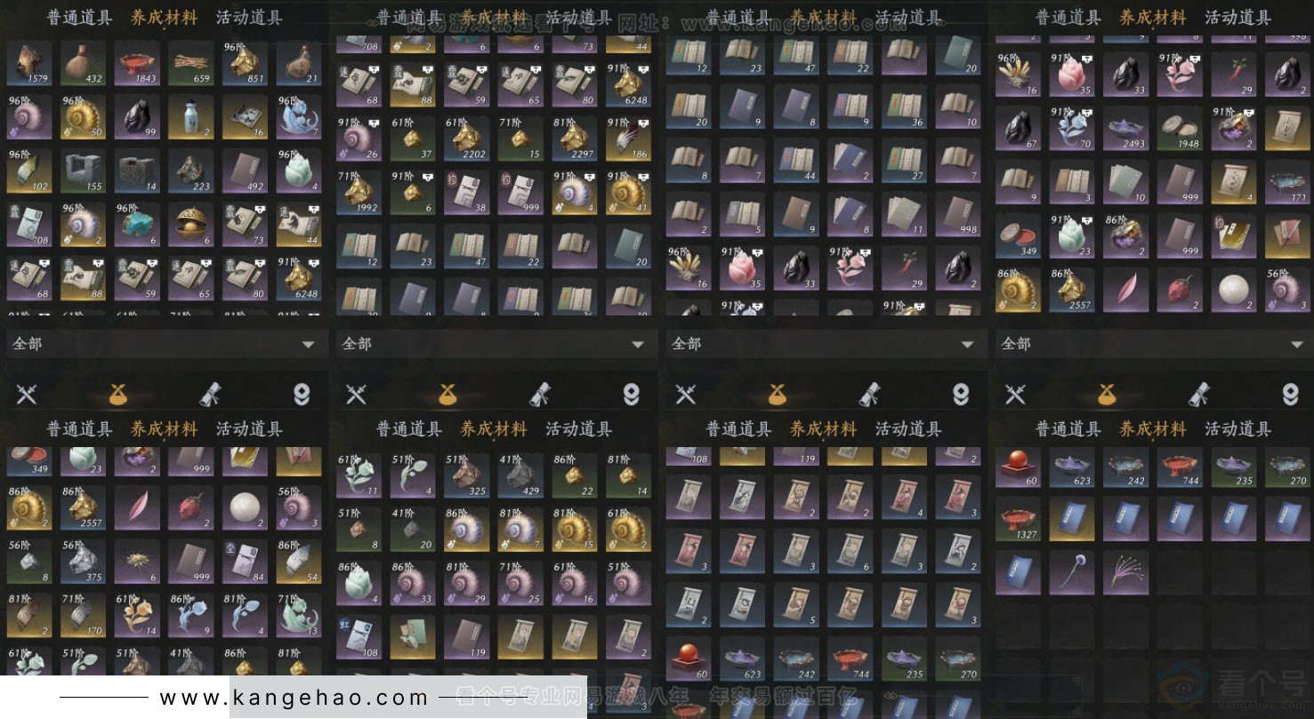Pick the golden snail shell with count 50
Screen dimensions: 1314x719
pyautogui.click(x=83, y=118)
